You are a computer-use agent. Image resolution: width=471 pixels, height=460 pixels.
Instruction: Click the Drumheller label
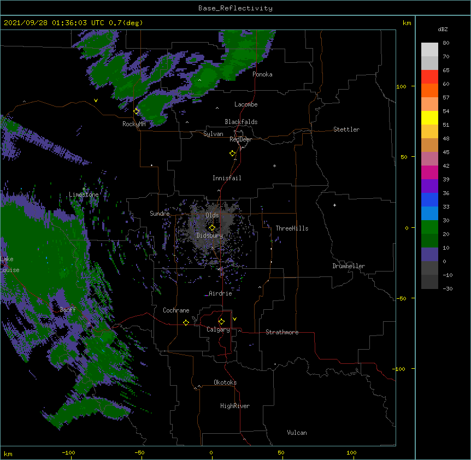[x=349, y=266]
